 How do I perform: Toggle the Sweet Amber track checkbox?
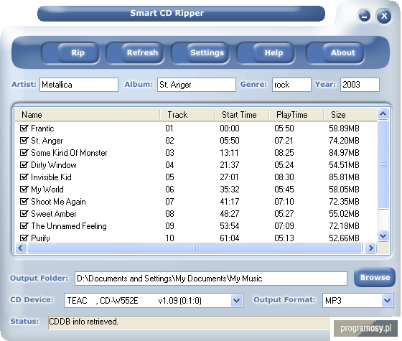(24, 214)
